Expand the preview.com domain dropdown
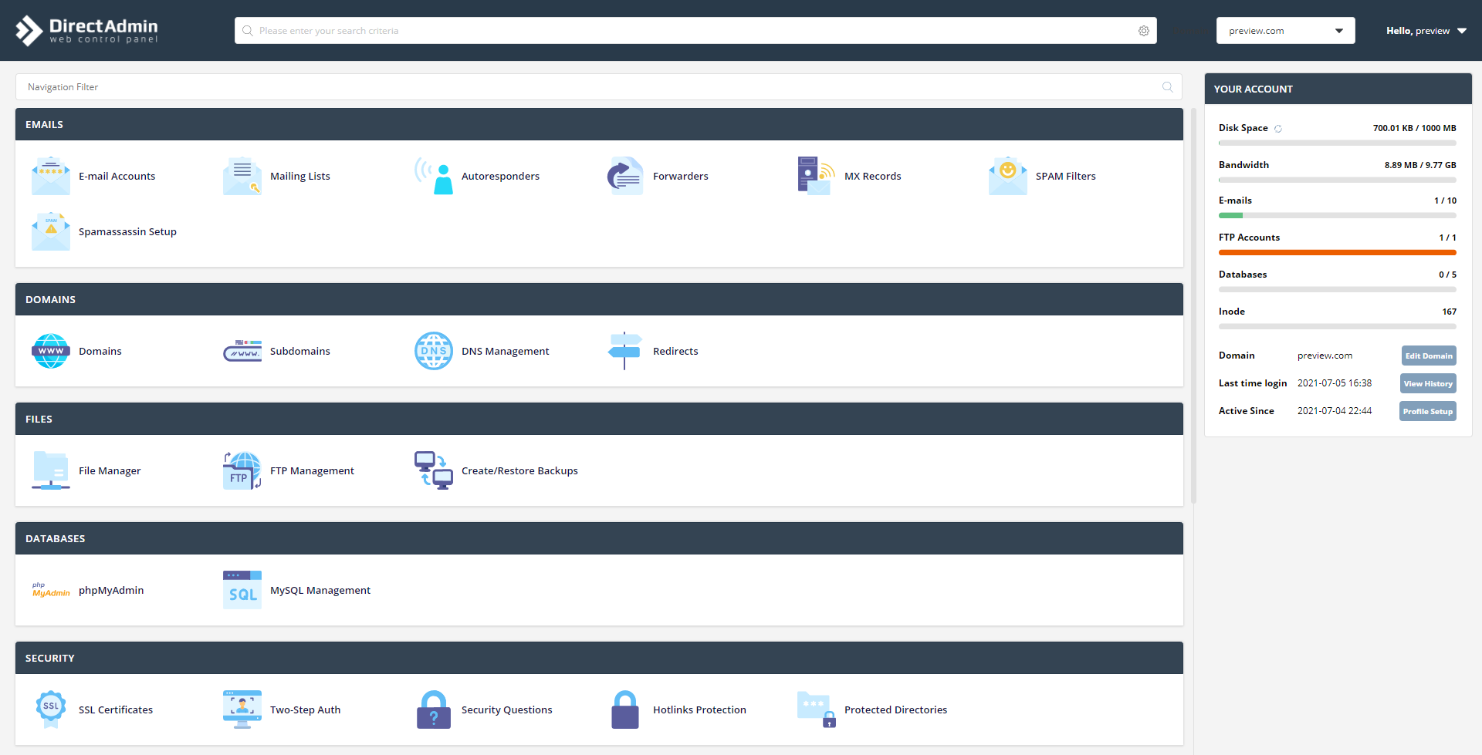Image resolution: width=1482 pixels, height=755 pixels. pos(1285,31)
